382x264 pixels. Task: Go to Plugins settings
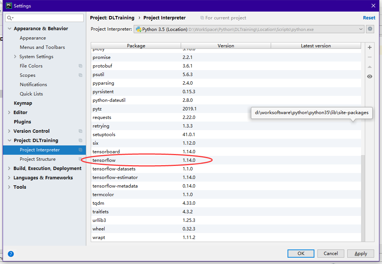point(22,122)
